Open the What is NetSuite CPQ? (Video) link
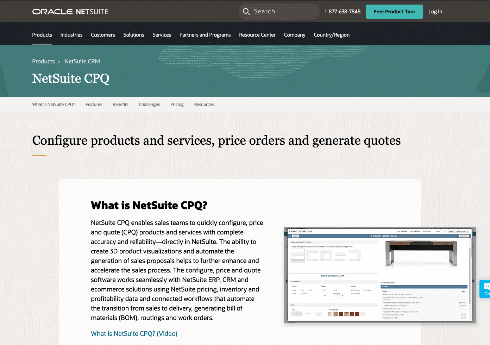 click(134, 333)
